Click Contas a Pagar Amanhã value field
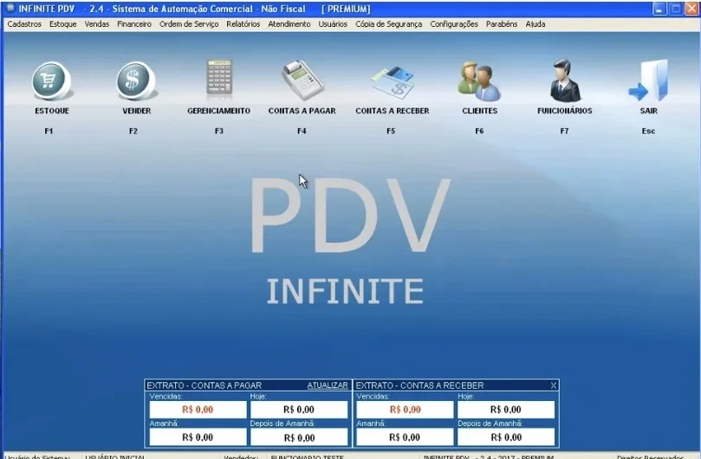The height and width of the screenshot is (459, 701). point(198,437)
